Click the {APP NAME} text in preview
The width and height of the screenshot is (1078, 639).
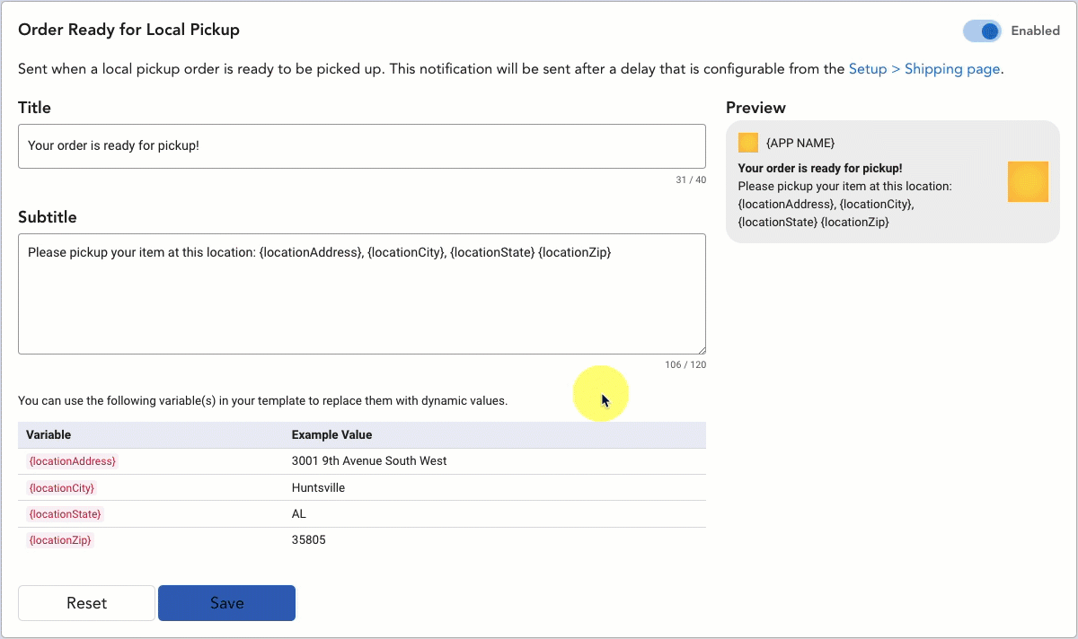pyautogui.click(x=800, y=144)
